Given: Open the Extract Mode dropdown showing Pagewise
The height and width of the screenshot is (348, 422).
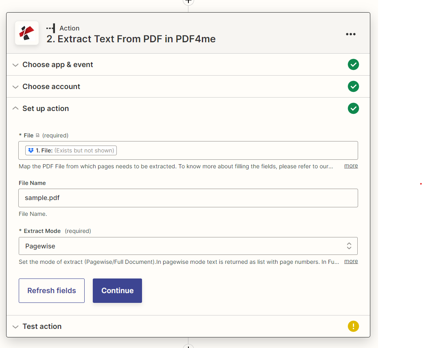Looking at the screenshot, I should (x=188, y=246).
